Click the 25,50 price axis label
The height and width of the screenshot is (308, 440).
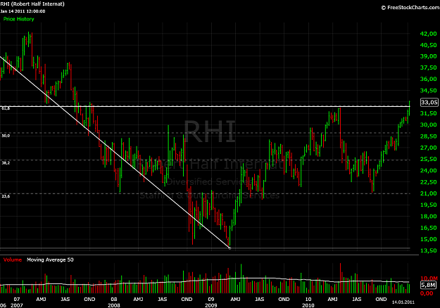click(x=428, y=159)
